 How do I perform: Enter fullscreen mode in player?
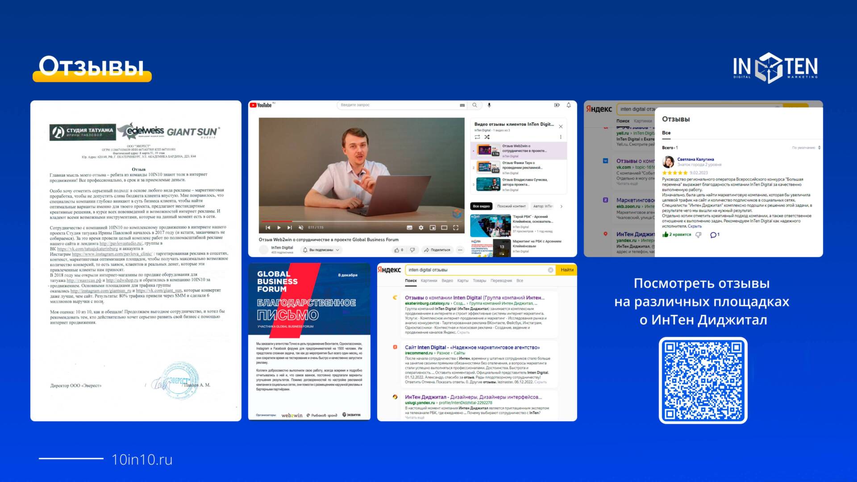coord(456,228)
